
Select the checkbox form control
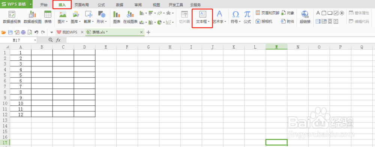tap(336, 13)
